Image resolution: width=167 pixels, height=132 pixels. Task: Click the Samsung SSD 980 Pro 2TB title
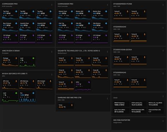click(69, 98)
